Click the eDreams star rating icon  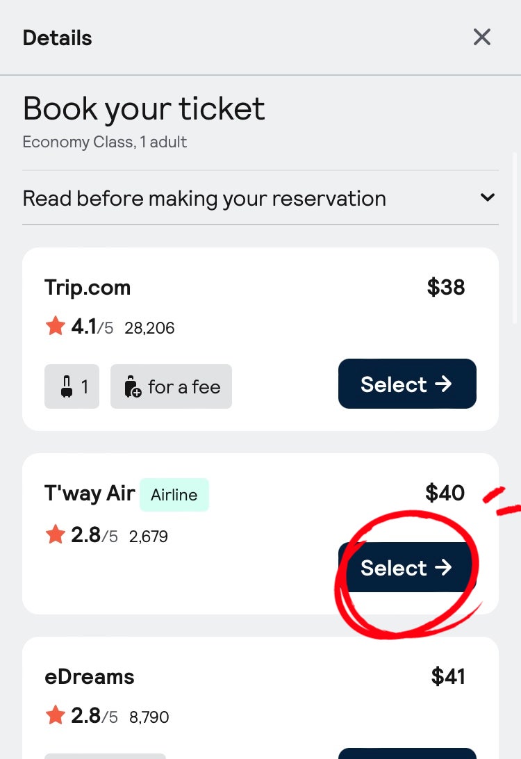55,715
